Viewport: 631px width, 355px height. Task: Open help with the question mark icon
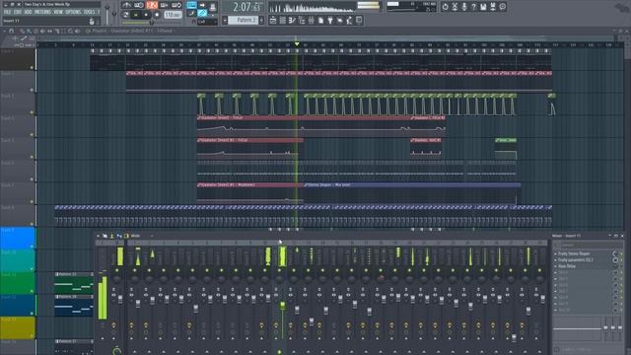click(x=473, y=7)
